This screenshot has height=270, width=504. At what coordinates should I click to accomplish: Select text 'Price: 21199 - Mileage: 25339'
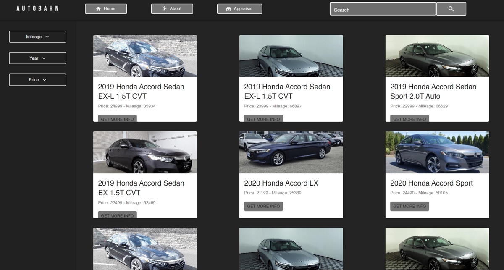[x=273, y=193]
